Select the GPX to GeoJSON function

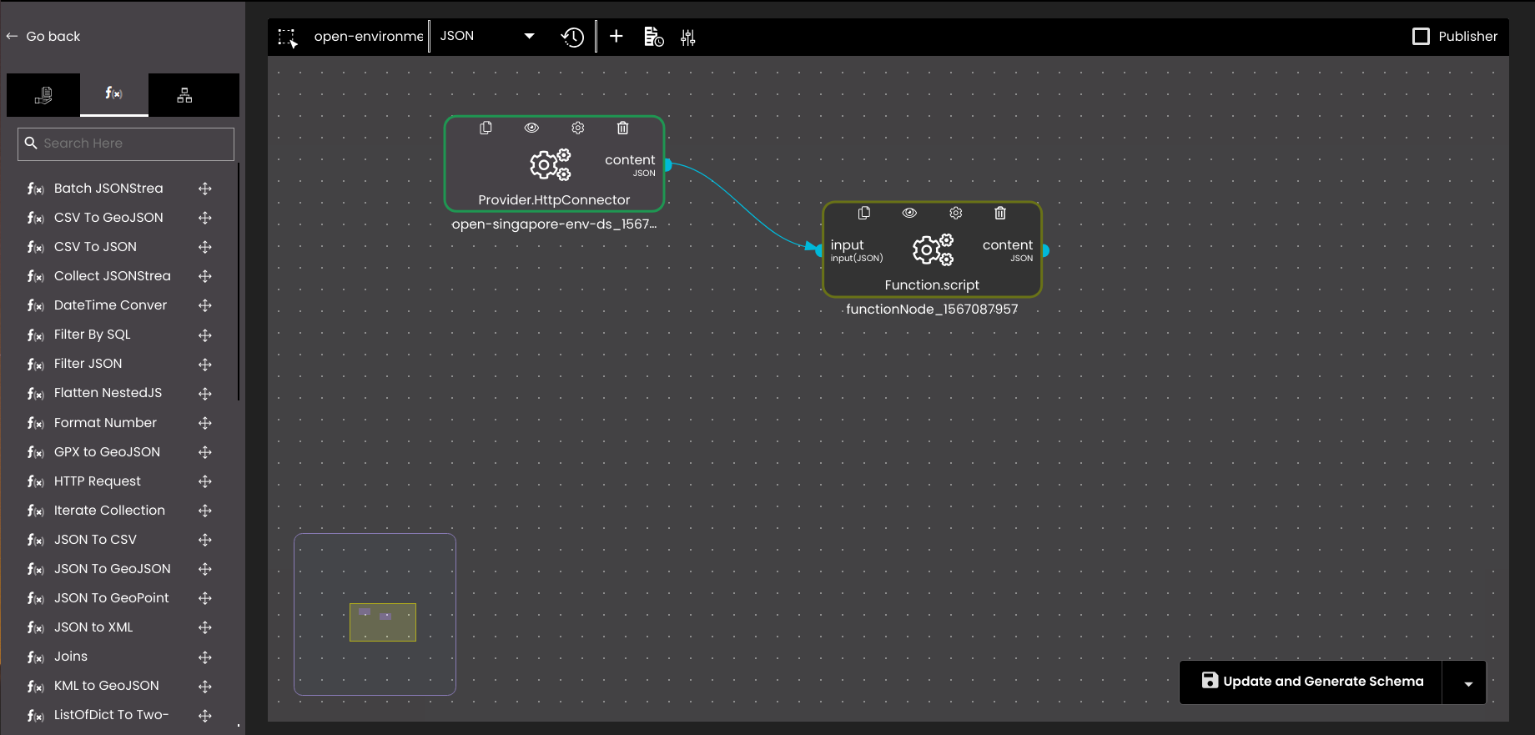pyautogui.click(x=107, y=452)
